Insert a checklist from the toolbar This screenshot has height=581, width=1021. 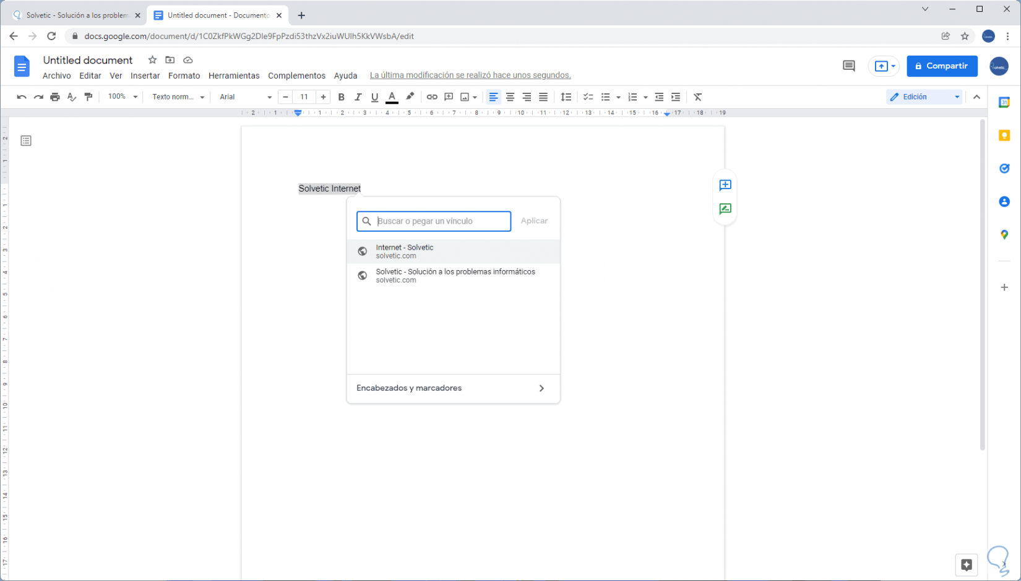(x=588, y=97)
